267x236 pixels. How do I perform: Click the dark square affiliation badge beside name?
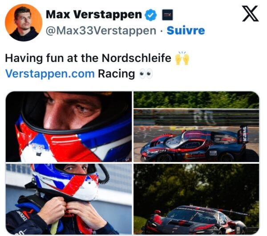coord(167,15)
